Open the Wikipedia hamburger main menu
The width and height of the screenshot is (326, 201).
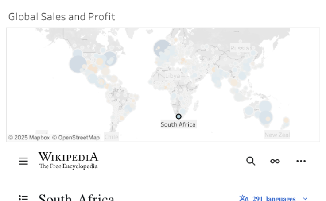tap(23, 161)
